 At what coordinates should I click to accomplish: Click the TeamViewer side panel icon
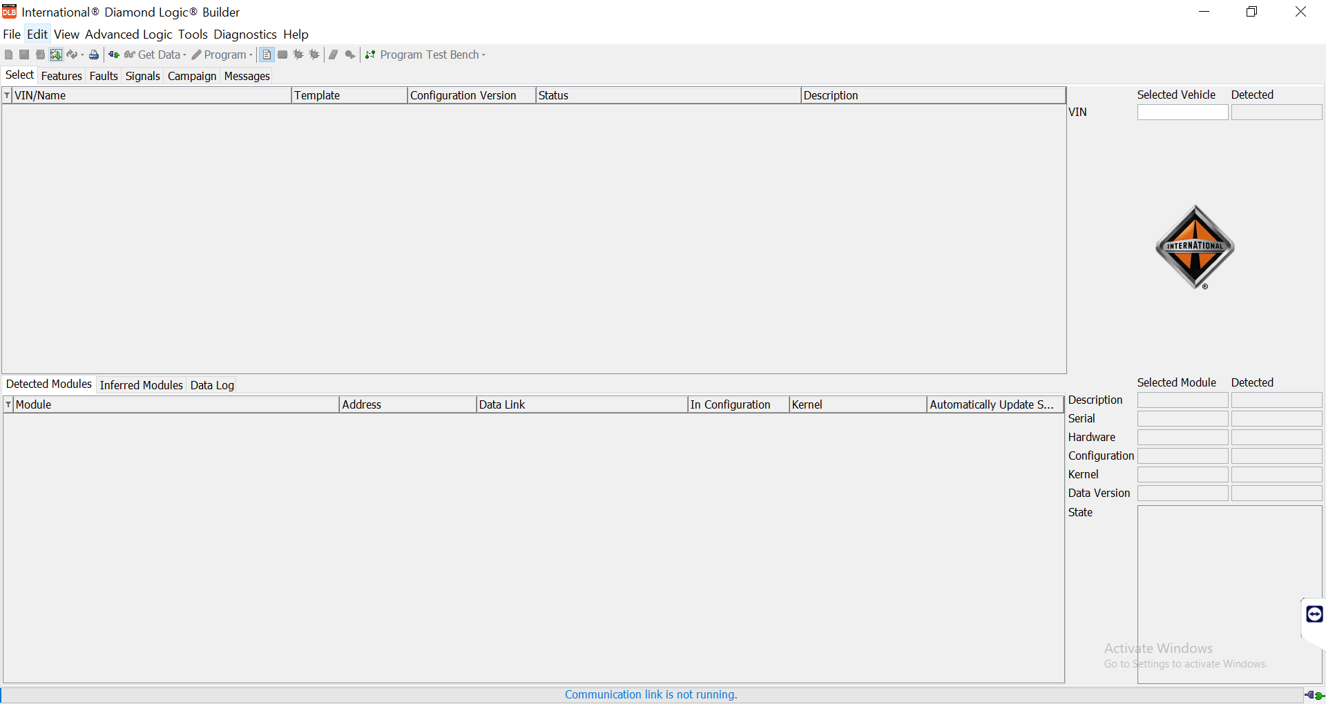coord(1314,614)
